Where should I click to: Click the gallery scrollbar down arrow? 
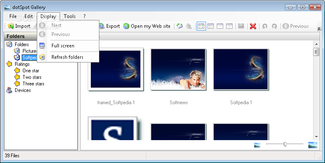point(316,137)
